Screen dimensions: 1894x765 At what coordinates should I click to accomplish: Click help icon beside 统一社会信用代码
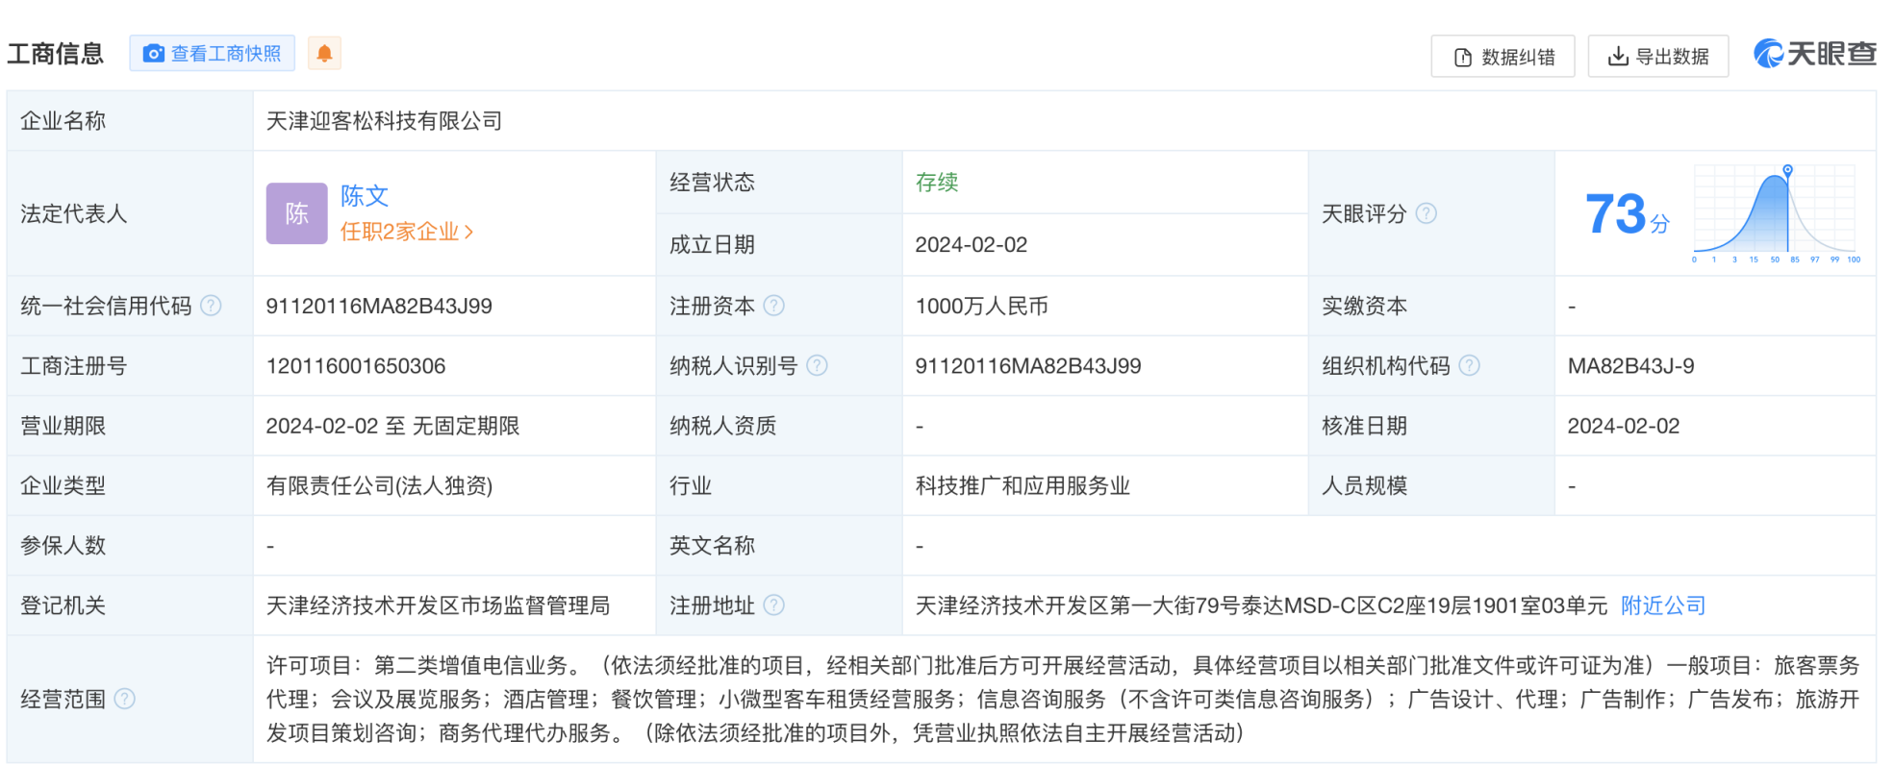click(x=211, y=306)
